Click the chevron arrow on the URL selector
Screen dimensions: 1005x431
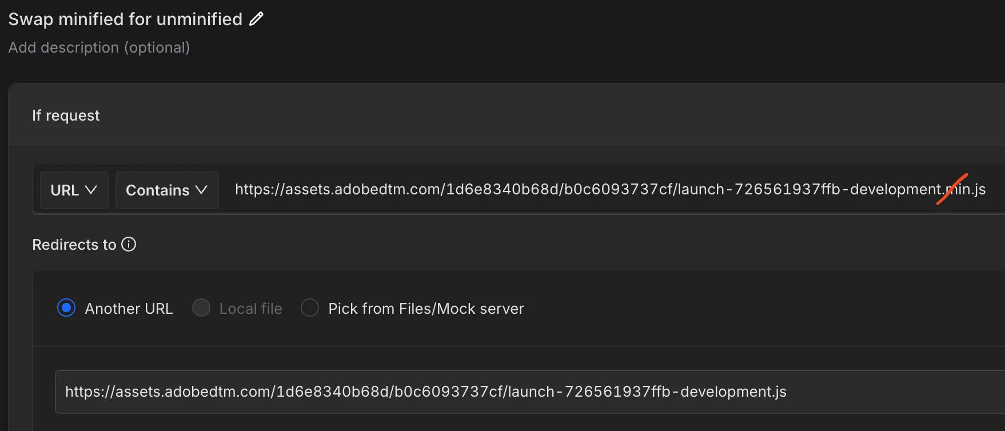pos(91,190)
